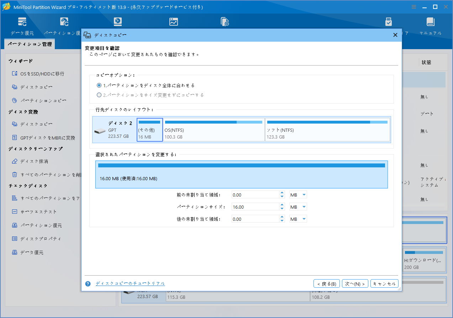Click sidebar パーティション復元 icon
The image size is (453, 318).
[x=15, y=225]
